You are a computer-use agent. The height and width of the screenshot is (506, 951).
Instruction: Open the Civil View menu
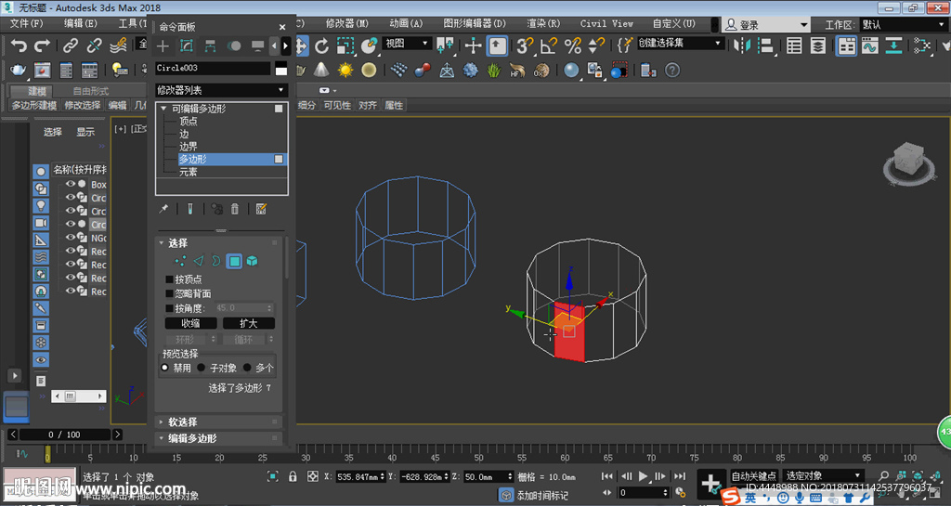(606, 23)
